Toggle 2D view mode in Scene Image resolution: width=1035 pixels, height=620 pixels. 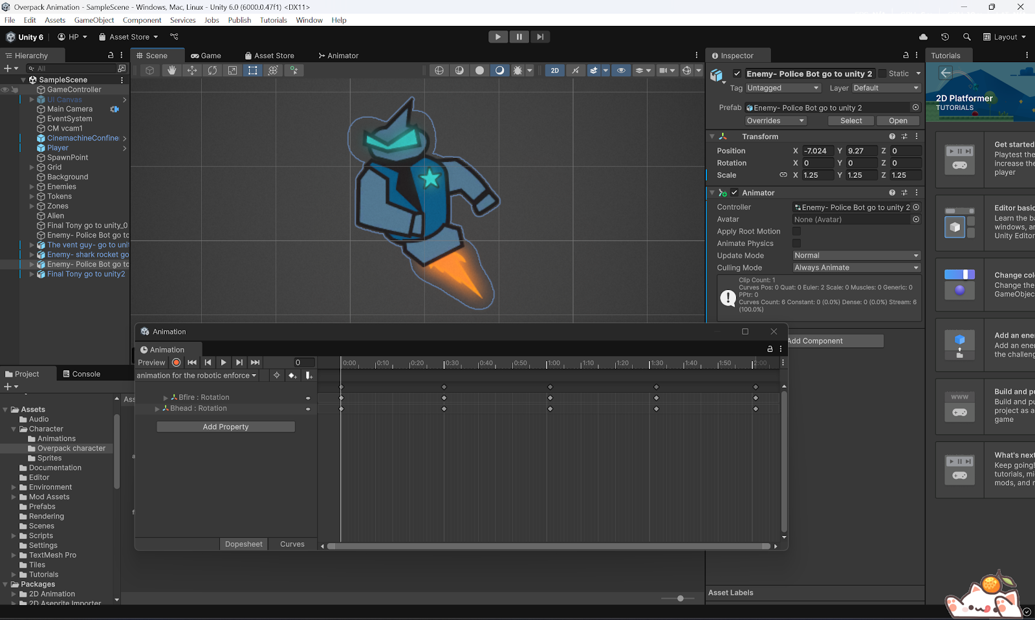point(555,71)
